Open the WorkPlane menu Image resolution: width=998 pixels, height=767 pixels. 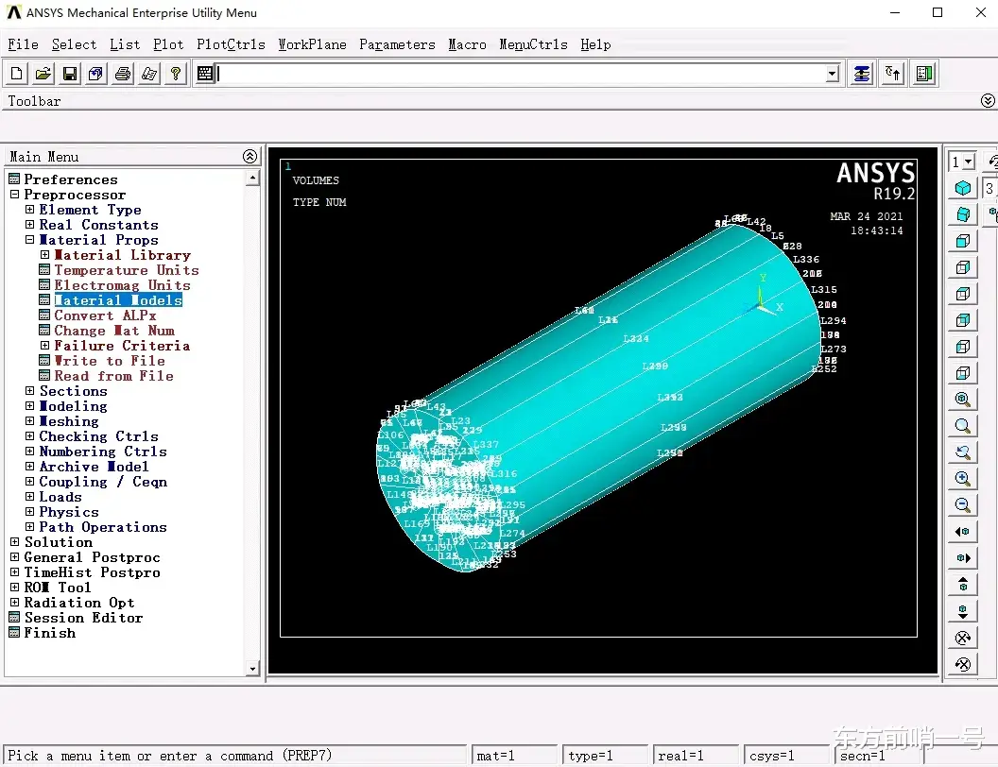(312, 44)
